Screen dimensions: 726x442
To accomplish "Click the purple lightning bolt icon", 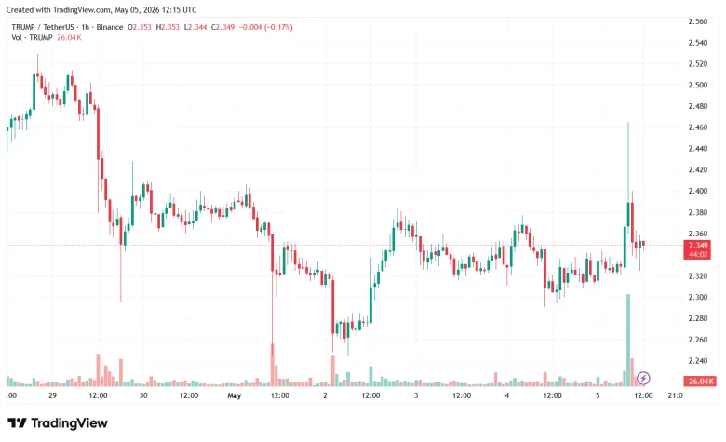I will [643, 378].
